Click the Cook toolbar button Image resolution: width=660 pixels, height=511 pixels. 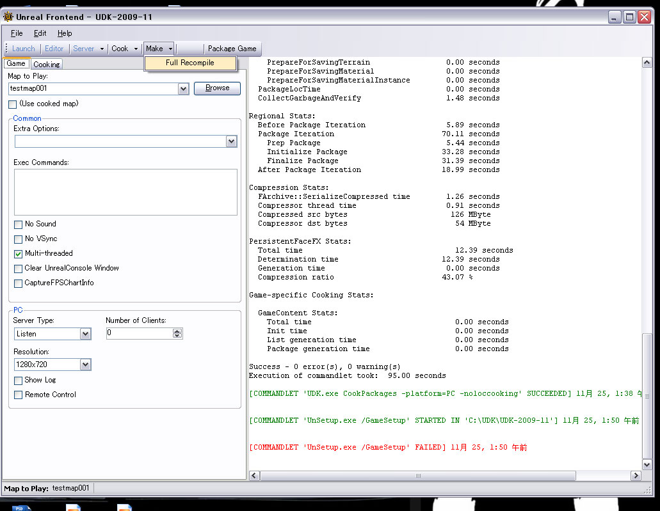click(x=120, y=49)
